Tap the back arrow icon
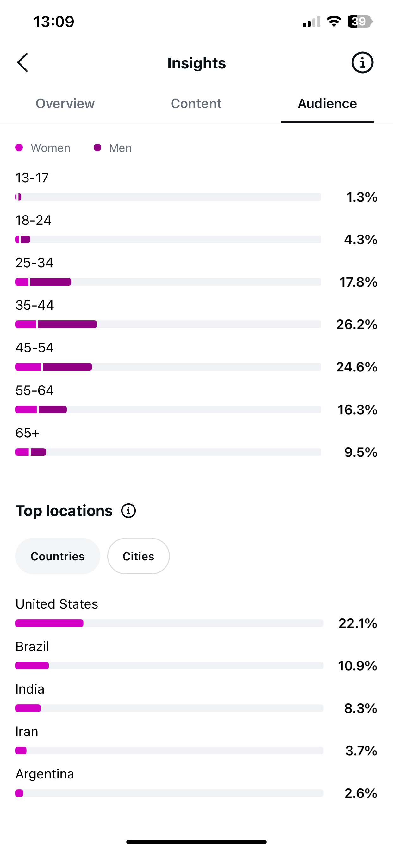This screenshot has width=393, height=852. (x=22, y=62)
